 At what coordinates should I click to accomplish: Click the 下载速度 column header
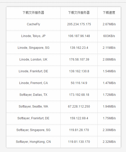(x=109, y=13)
